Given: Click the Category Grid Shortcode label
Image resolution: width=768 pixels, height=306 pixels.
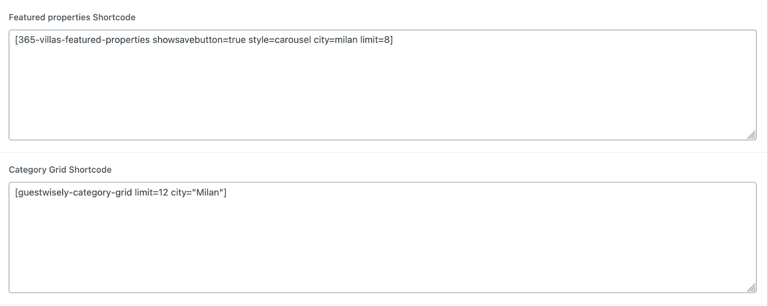Looking at the screenshot, I should (60, 170).
